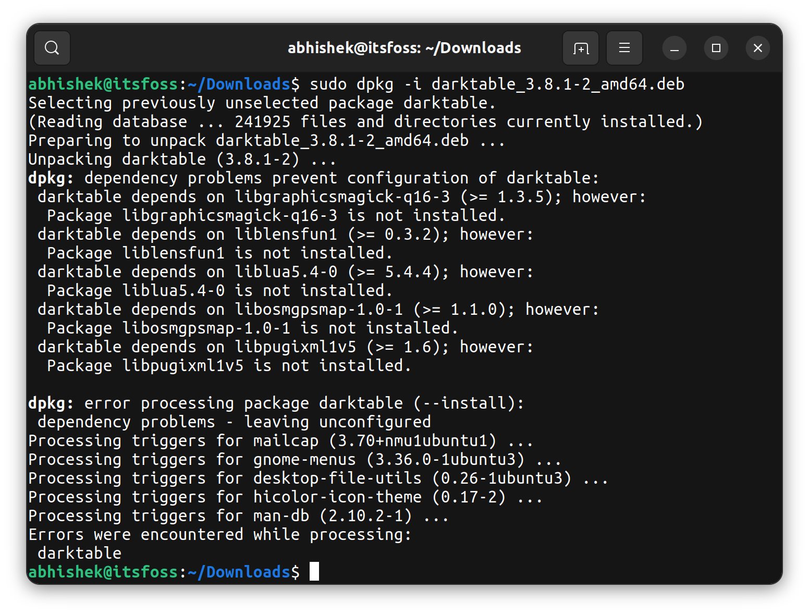
Task: Open the hamburger menu
Action: click(x=624, y=47)
